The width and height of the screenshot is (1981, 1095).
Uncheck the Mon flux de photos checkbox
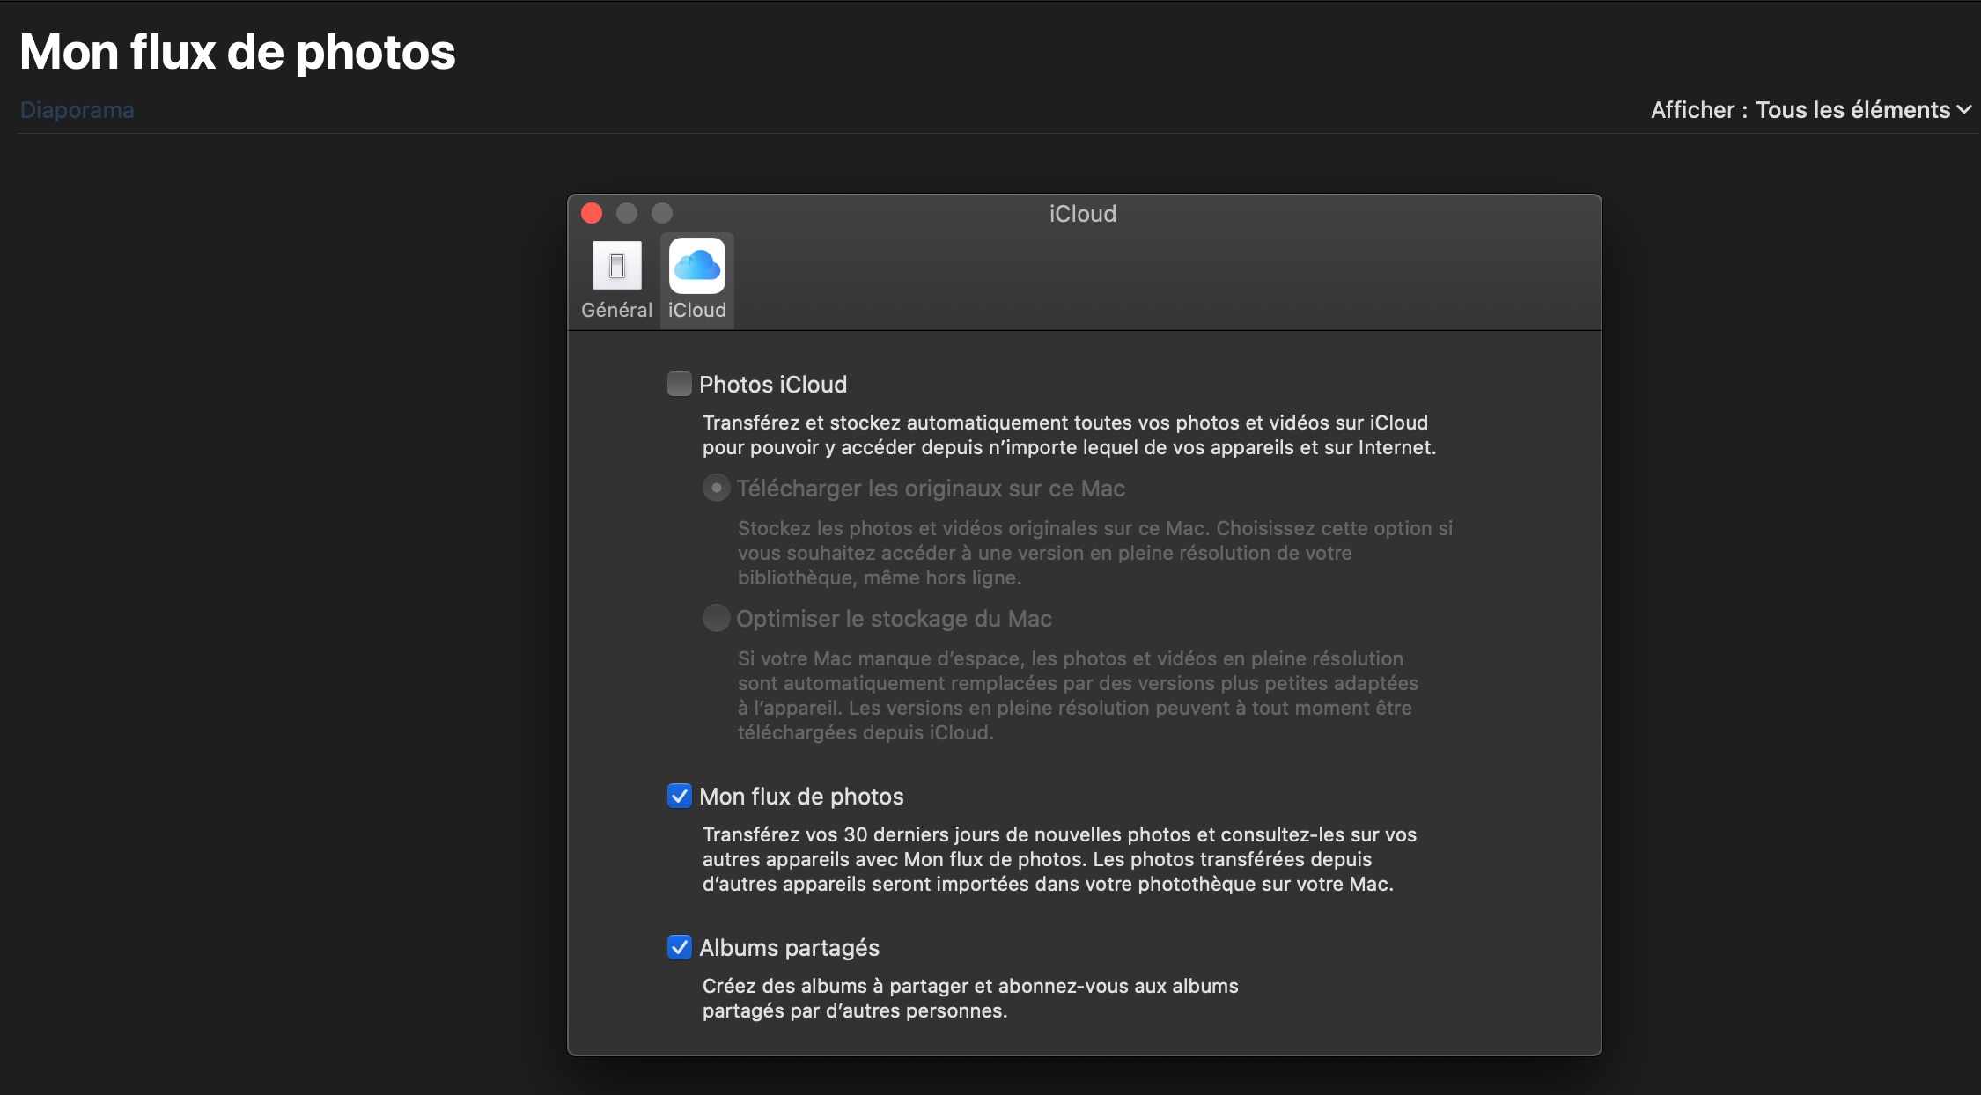click(x=679, y=796)
